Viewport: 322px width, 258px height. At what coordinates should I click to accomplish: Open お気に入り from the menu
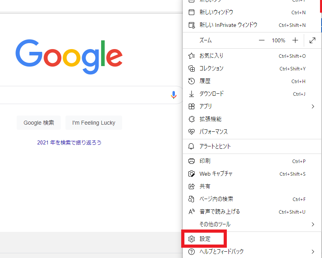252,56
